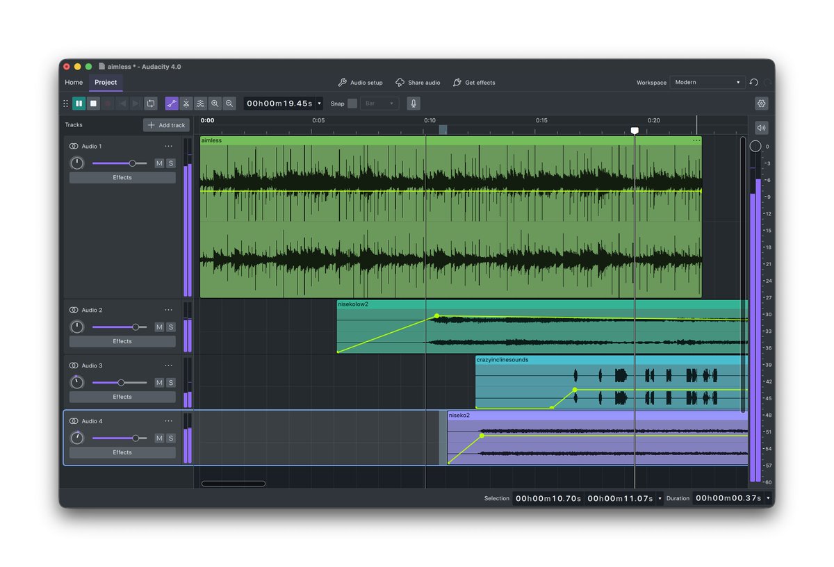Image resolution: width=834 pixels, height=567 pixels.
Task: Solo the Audio 3 track
Action: point(170,383)
